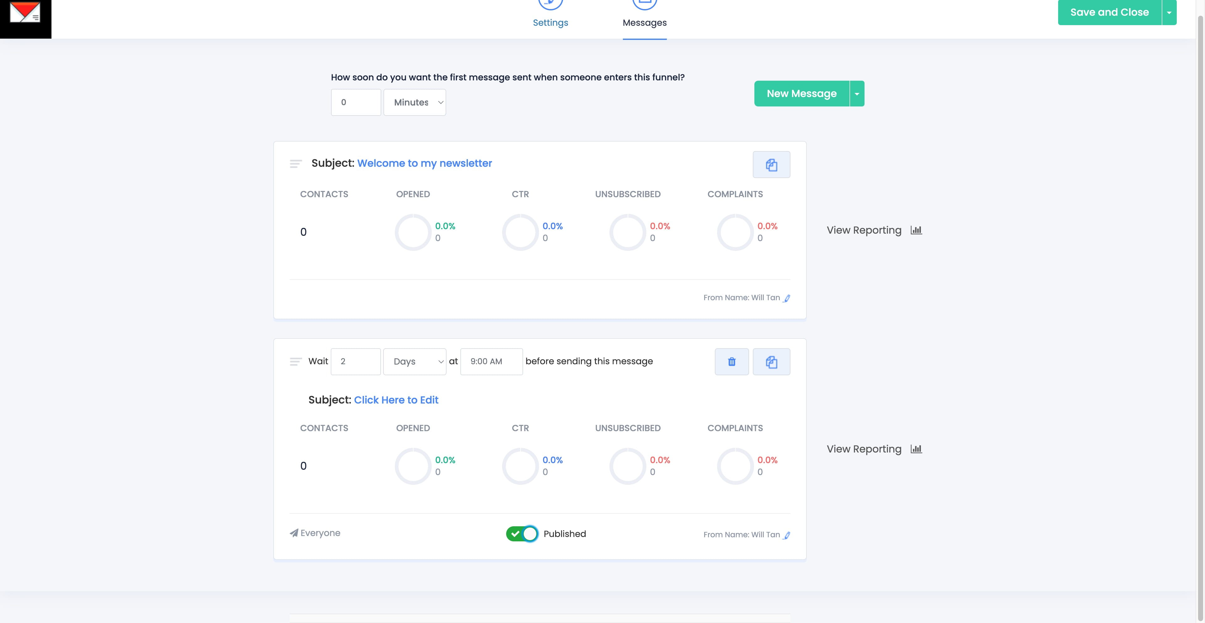Image resolution: width=1205 pixels, height=623 pixels.
Task: Edit subject 'Click Here to Edit'
Action: [x=396, y=400]
